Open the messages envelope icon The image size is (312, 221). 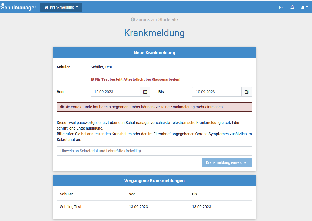coord(281,8)
